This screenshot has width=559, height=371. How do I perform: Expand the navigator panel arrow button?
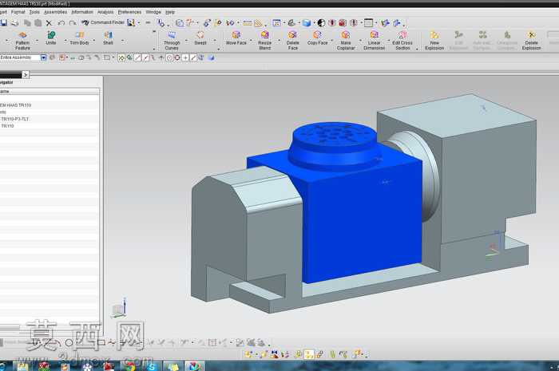pos(26,74)
